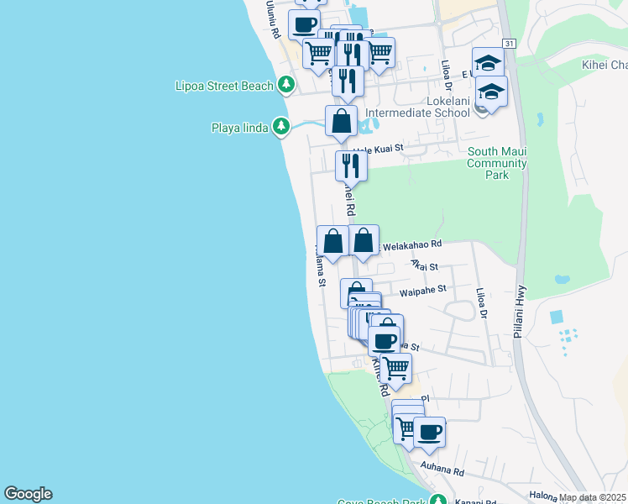Click the Uluniu Rd street label
Image resolution: width=628 pixels, height=504 pixels.
coord(273,19)
